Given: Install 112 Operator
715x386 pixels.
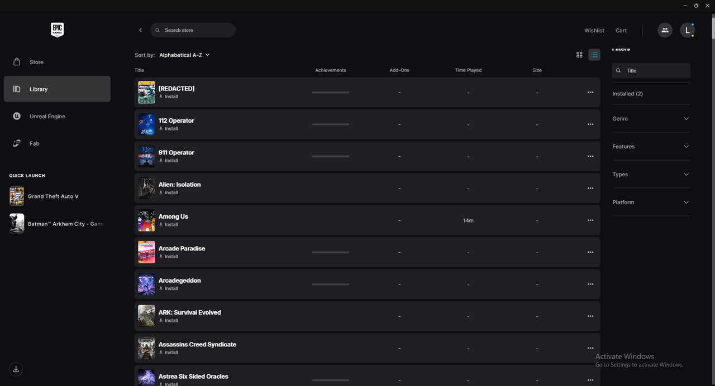Looking at the screenshot, I should point(168,128).
